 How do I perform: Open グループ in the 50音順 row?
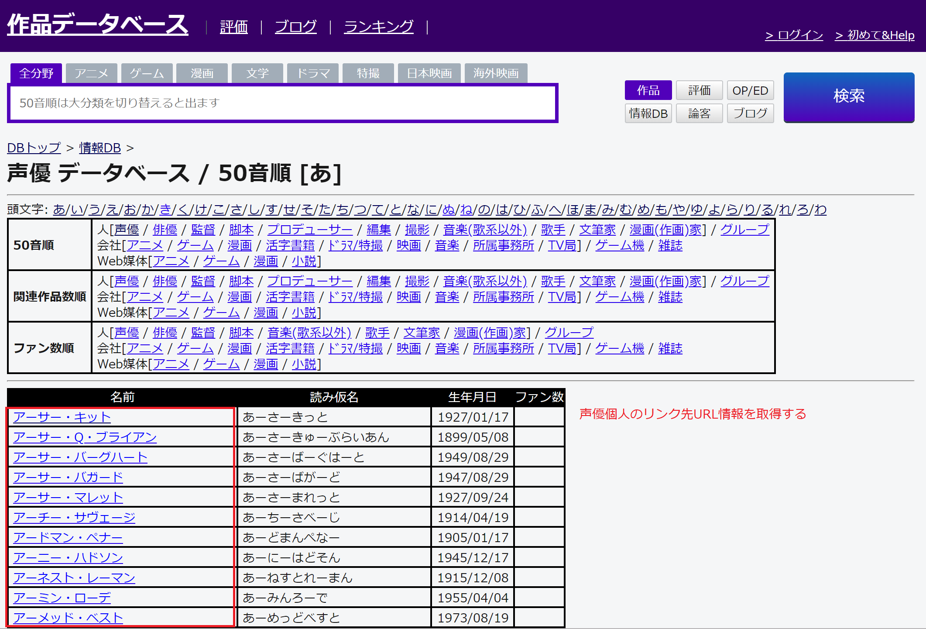745,230
